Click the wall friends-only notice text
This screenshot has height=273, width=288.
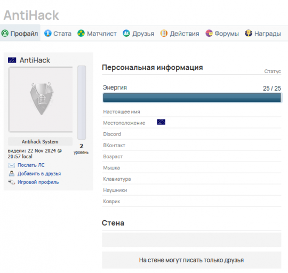click(191, 260)
